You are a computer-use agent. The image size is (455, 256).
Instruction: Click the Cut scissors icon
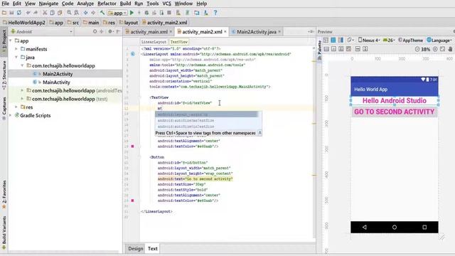(x=45, y=13)
